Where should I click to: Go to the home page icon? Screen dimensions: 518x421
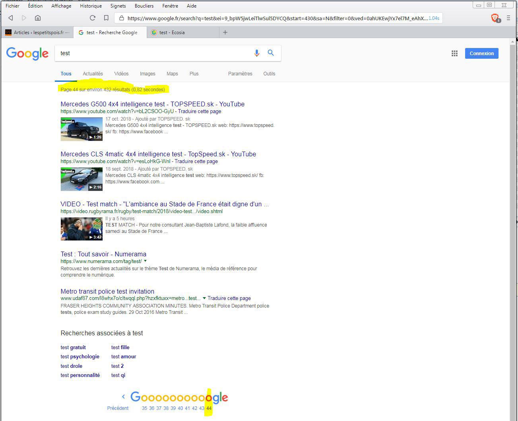[38, 18]
